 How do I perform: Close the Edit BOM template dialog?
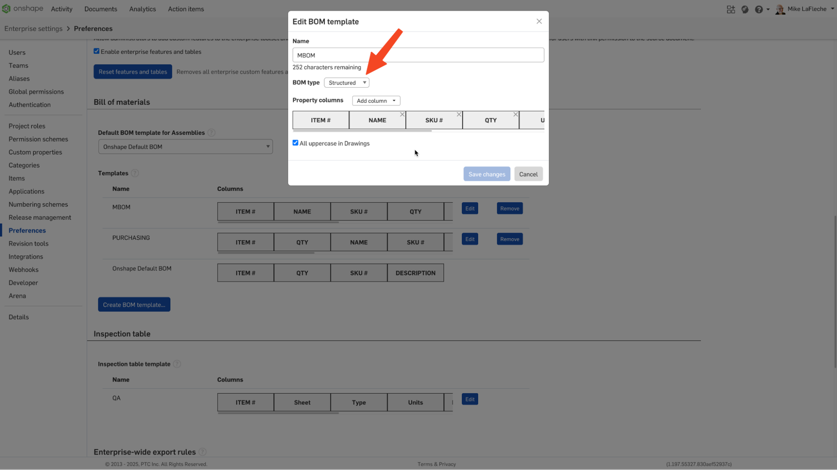click(x=539, y=21)
